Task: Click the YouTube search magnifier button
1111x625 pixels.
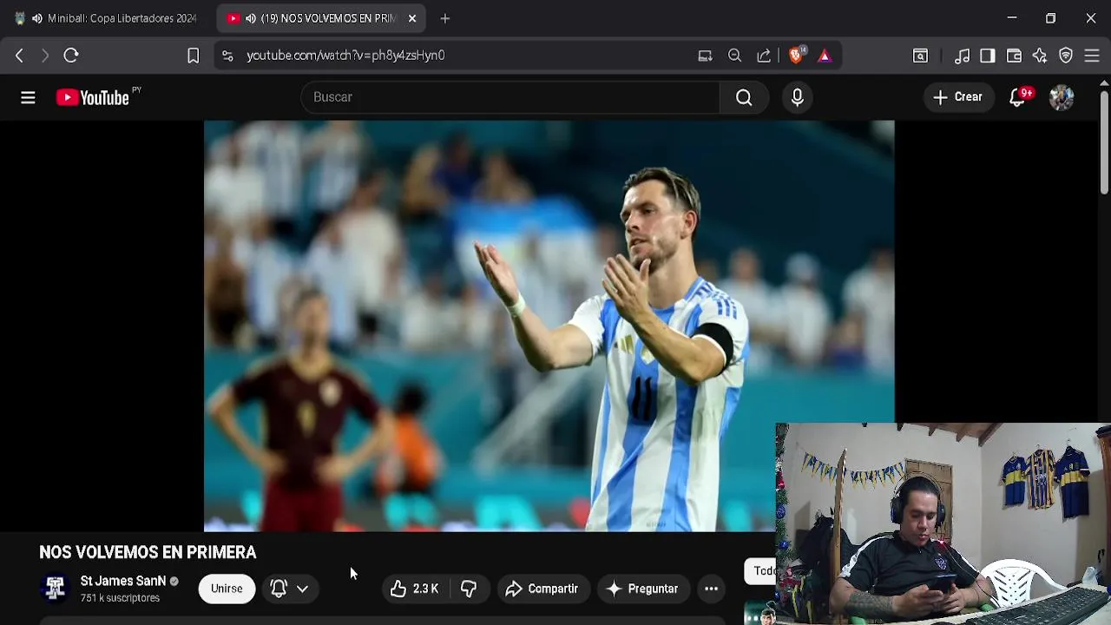Action: pos(744,97)
